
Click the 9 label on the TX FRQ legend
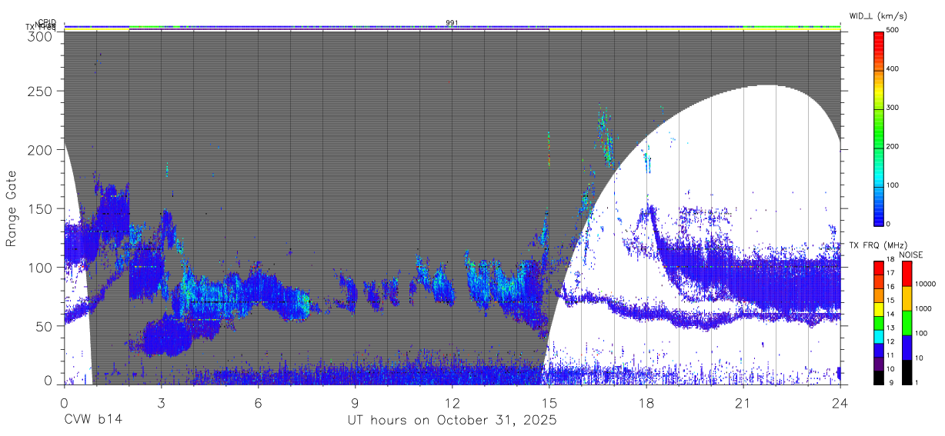(x=891, y=383)
